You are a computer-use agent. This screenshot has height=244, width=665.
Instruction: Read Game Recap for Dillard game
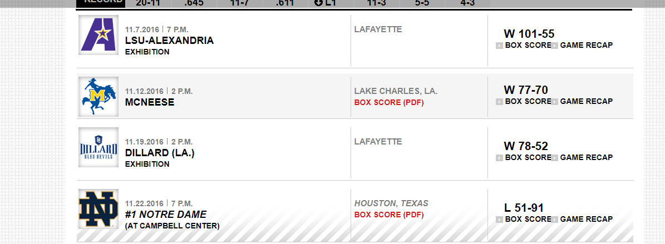(x=586, y=158)
